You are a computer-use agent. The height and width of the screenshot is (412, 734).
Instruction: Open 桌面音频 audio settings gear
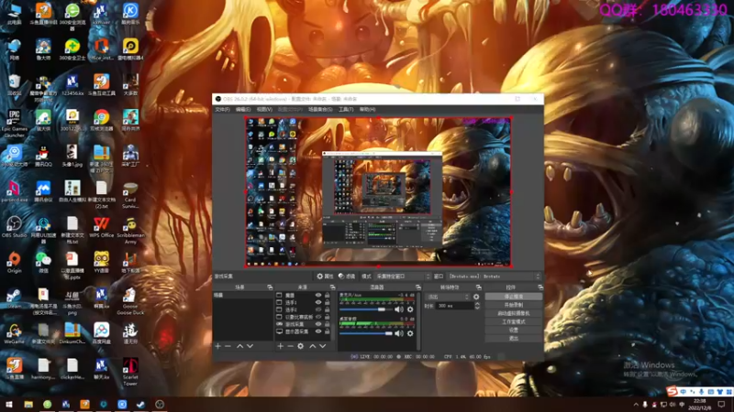tap(410, 333)
